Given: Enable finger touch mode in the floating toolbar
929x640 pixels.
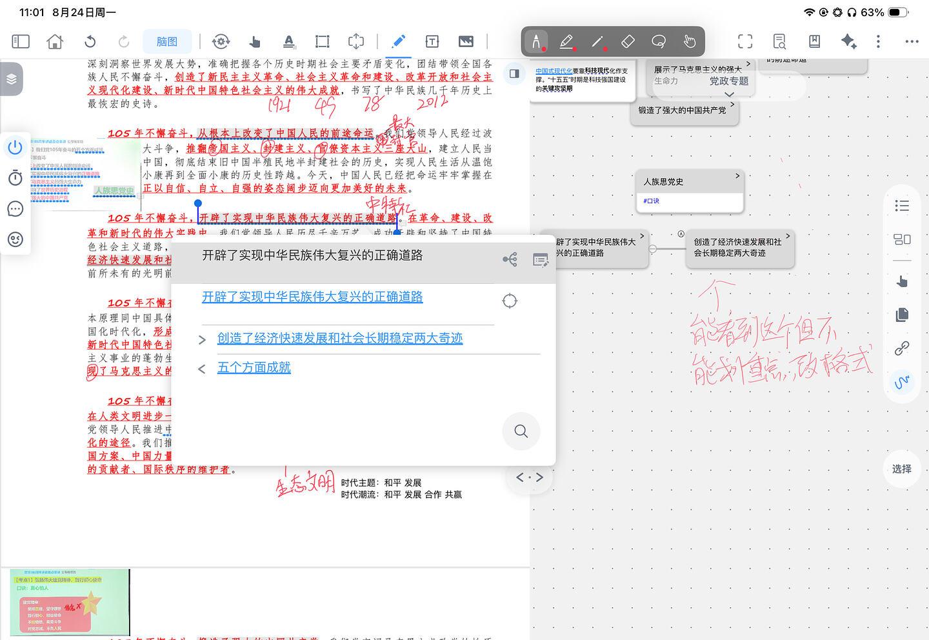Looking at the screenshot, I should pyautogui.click(x=690, y=42).
